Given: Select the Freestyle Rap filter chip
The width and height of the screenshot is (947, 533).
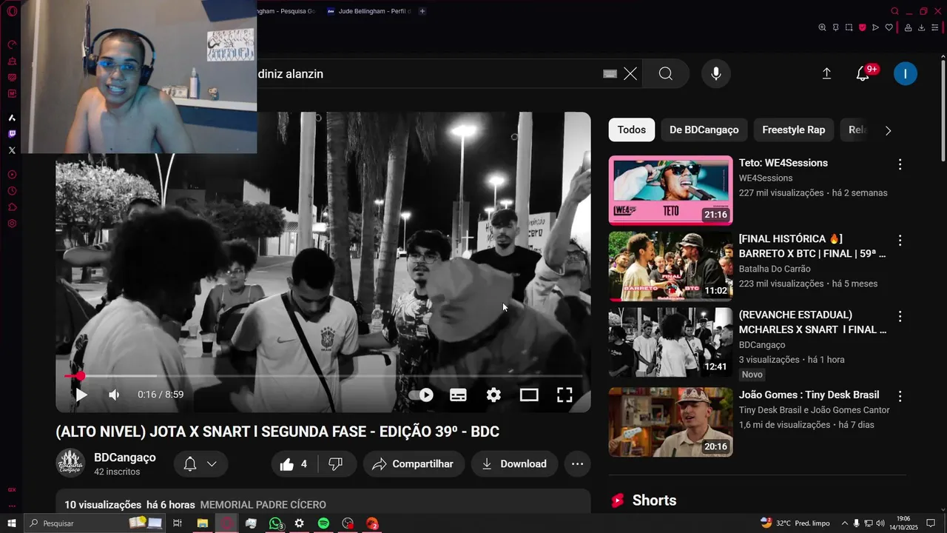Looking at the screenshot, I should point(794,130).
